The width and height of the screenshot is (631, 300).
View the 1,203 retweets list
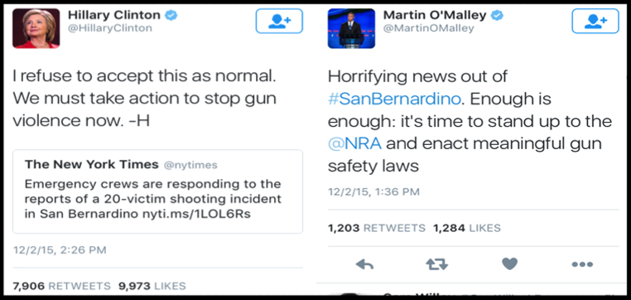click(376, 229)
